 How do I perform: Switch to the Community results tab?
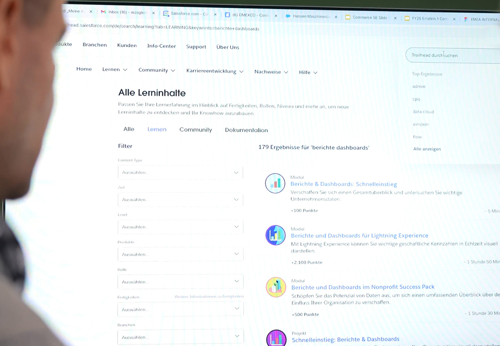click(195, 130)
